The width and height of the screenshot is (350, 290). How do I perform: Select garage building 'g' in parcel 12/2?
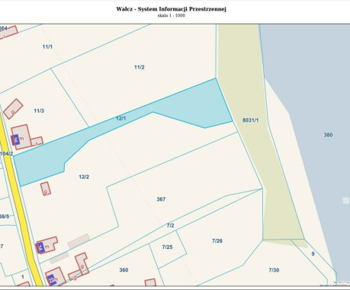tap(46, 188)
